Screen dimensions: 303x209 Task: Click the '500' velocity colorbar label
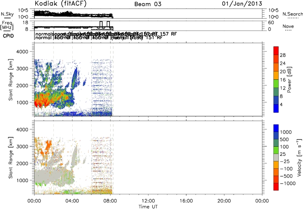(x=284, y=140)
